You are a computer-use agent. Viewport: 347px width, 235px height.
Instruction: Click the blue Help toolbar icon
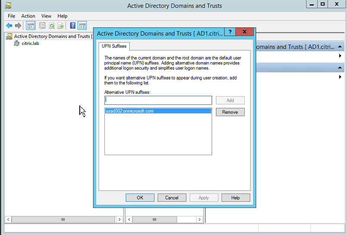click(x=73, y=25)
